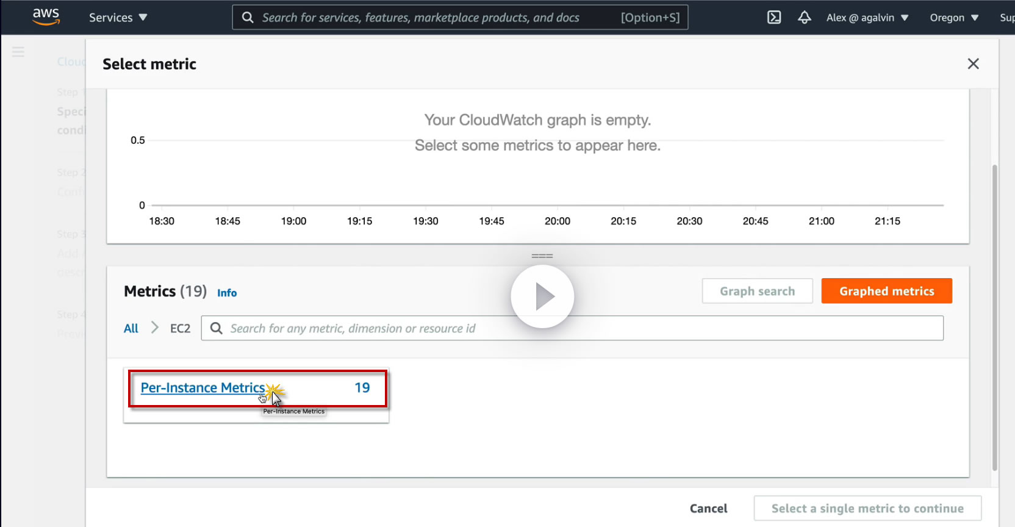The width and height of the screenshot is (1015, 527).
Task: Grab the panel resize handle below graph
Action: pos(542,256)
